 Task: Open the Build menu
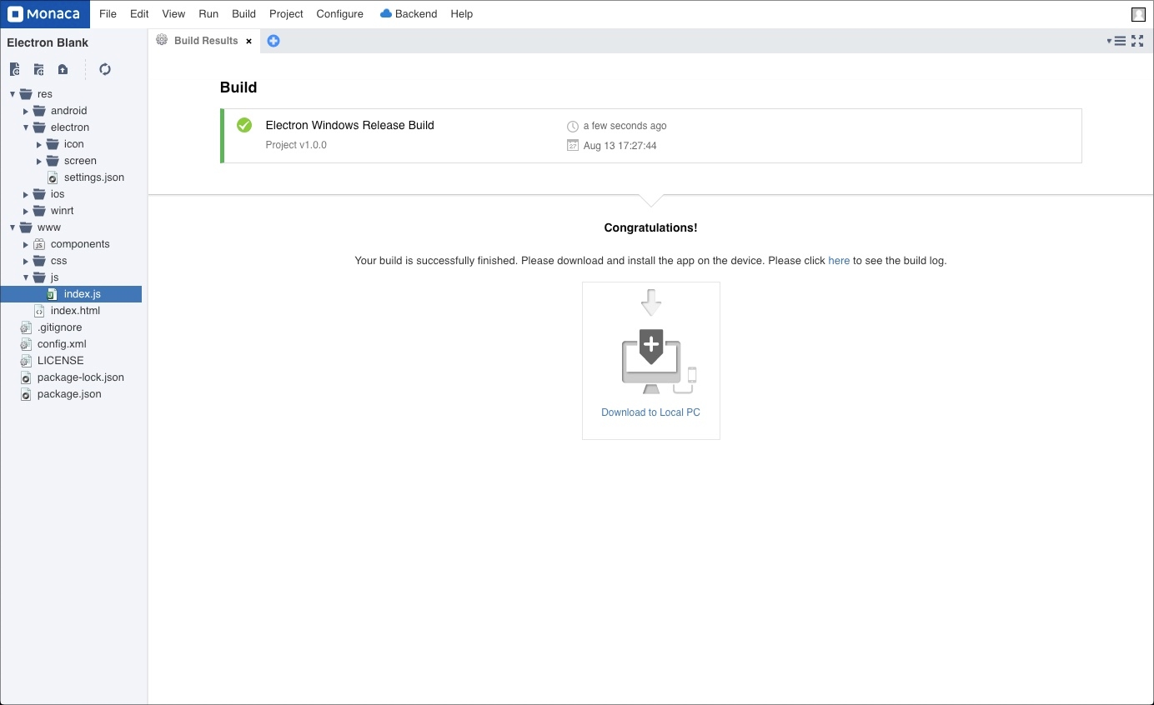coord(243,14)
